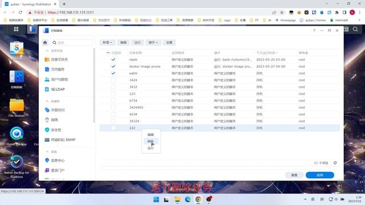The height and width of the screenshot is (205, 365).
Task: Open the help question mark in Control Panel
Action: (x=314, y=30)
